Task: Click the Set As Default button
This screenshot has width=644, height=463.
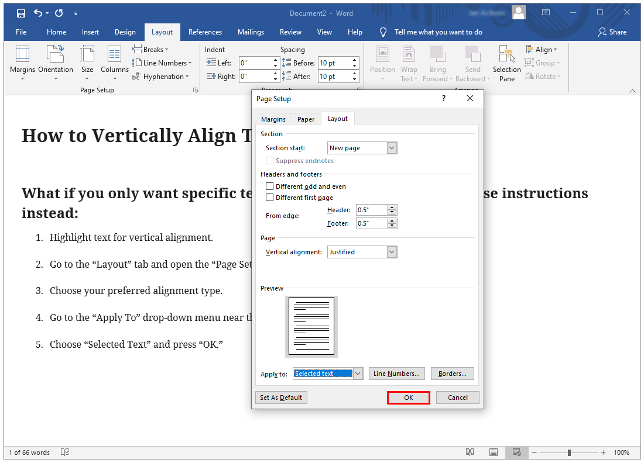Action: coord(281,398)
